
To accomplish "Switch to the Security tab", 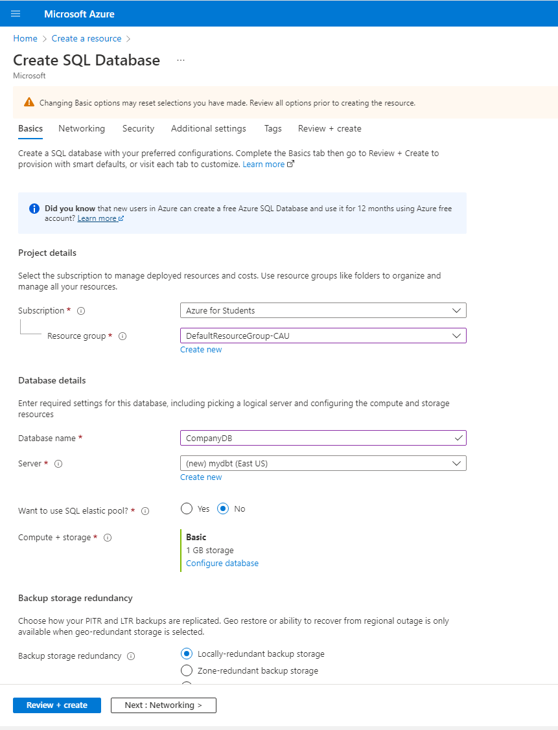I will tap(138, 128).
